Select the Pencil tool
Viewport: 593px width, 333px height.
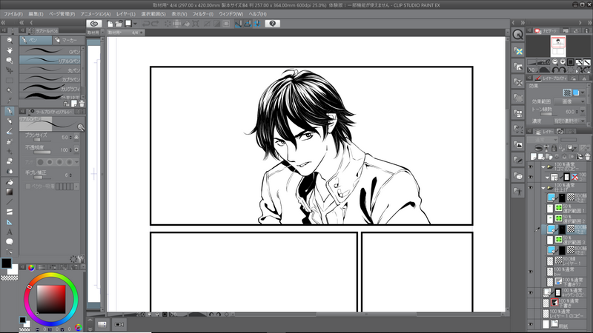pyautogui.click(x=10, y=121)
